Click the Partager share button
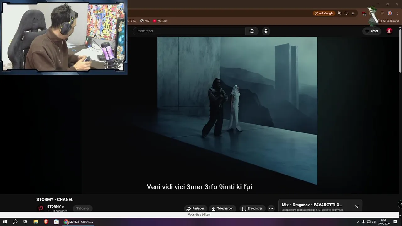 195,208
